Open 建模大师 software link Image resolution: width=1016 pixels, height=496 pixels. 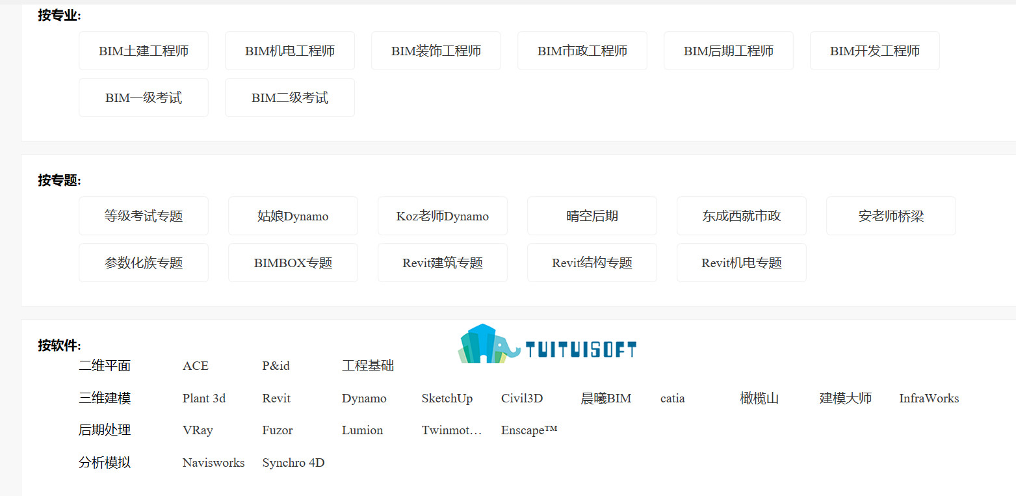tap(846, 398)
